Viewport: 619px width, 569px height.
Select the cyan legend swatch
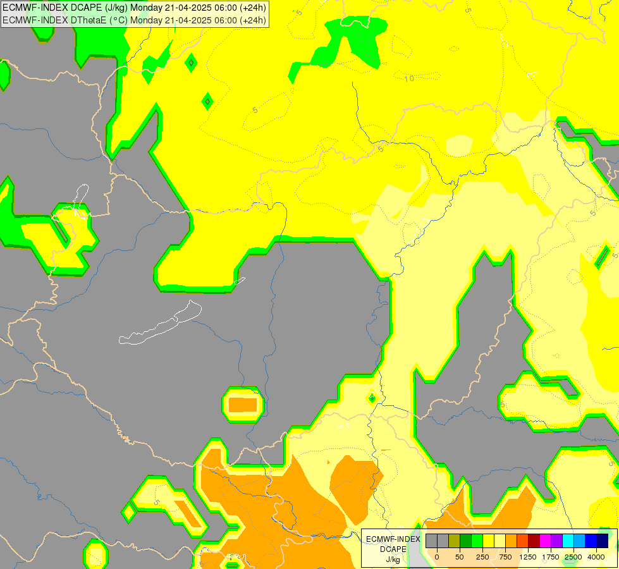568,541
